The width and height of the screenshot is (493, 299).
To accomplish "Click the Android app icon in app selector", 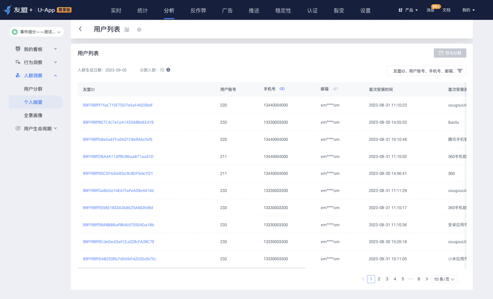I will [15, 32].
